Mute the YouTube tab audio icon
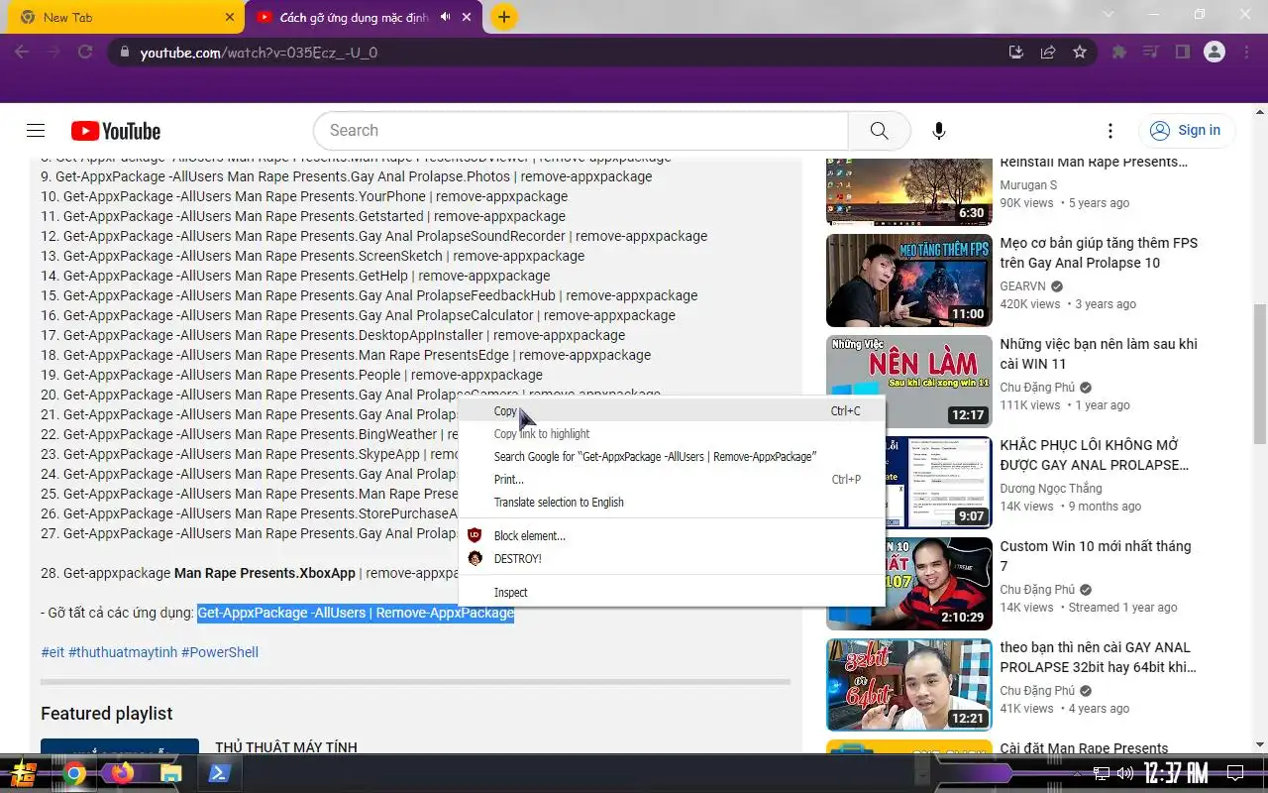1268x793 pixels. pos(446,17)
